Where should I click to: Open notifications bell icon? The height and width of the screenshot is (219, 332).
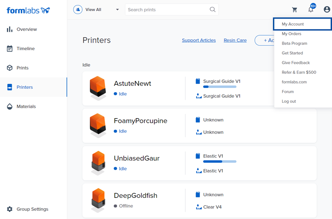[311, 10]
